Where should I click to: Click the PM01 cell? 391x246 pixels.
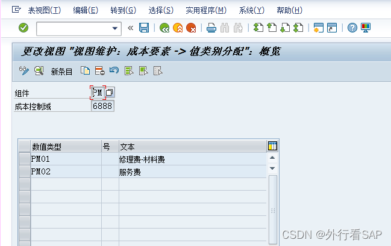66,159
